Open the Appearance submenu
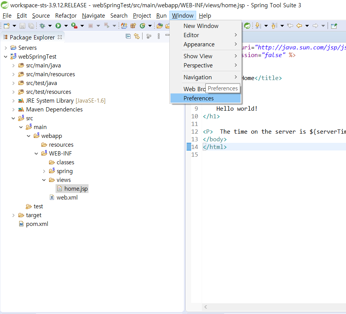346x314 pixels. tap(206, 44)
